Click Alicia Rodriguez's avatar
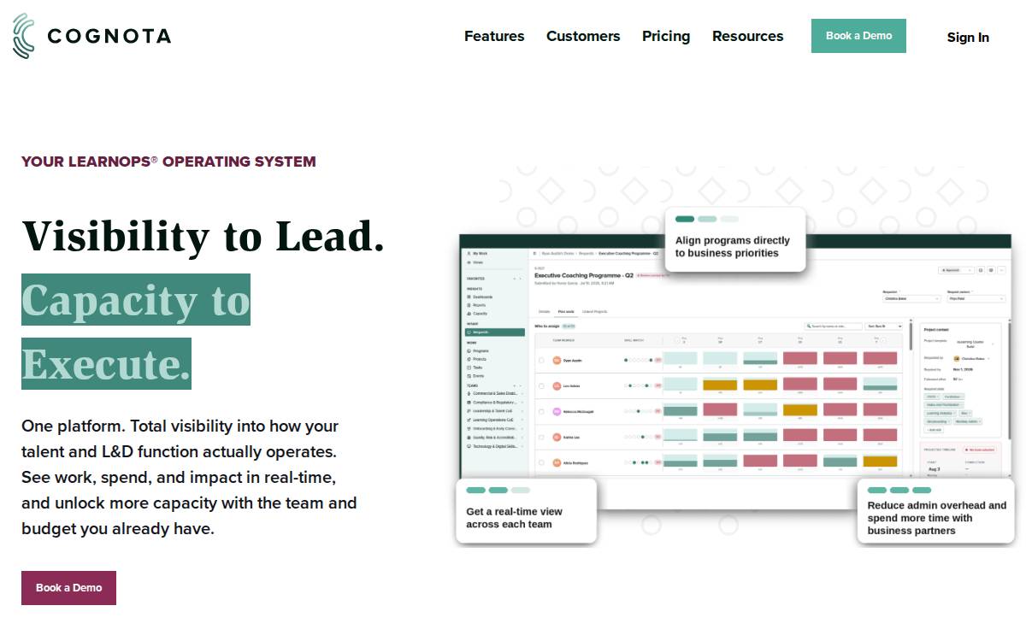1026x641 pixels. coord(557,462)
